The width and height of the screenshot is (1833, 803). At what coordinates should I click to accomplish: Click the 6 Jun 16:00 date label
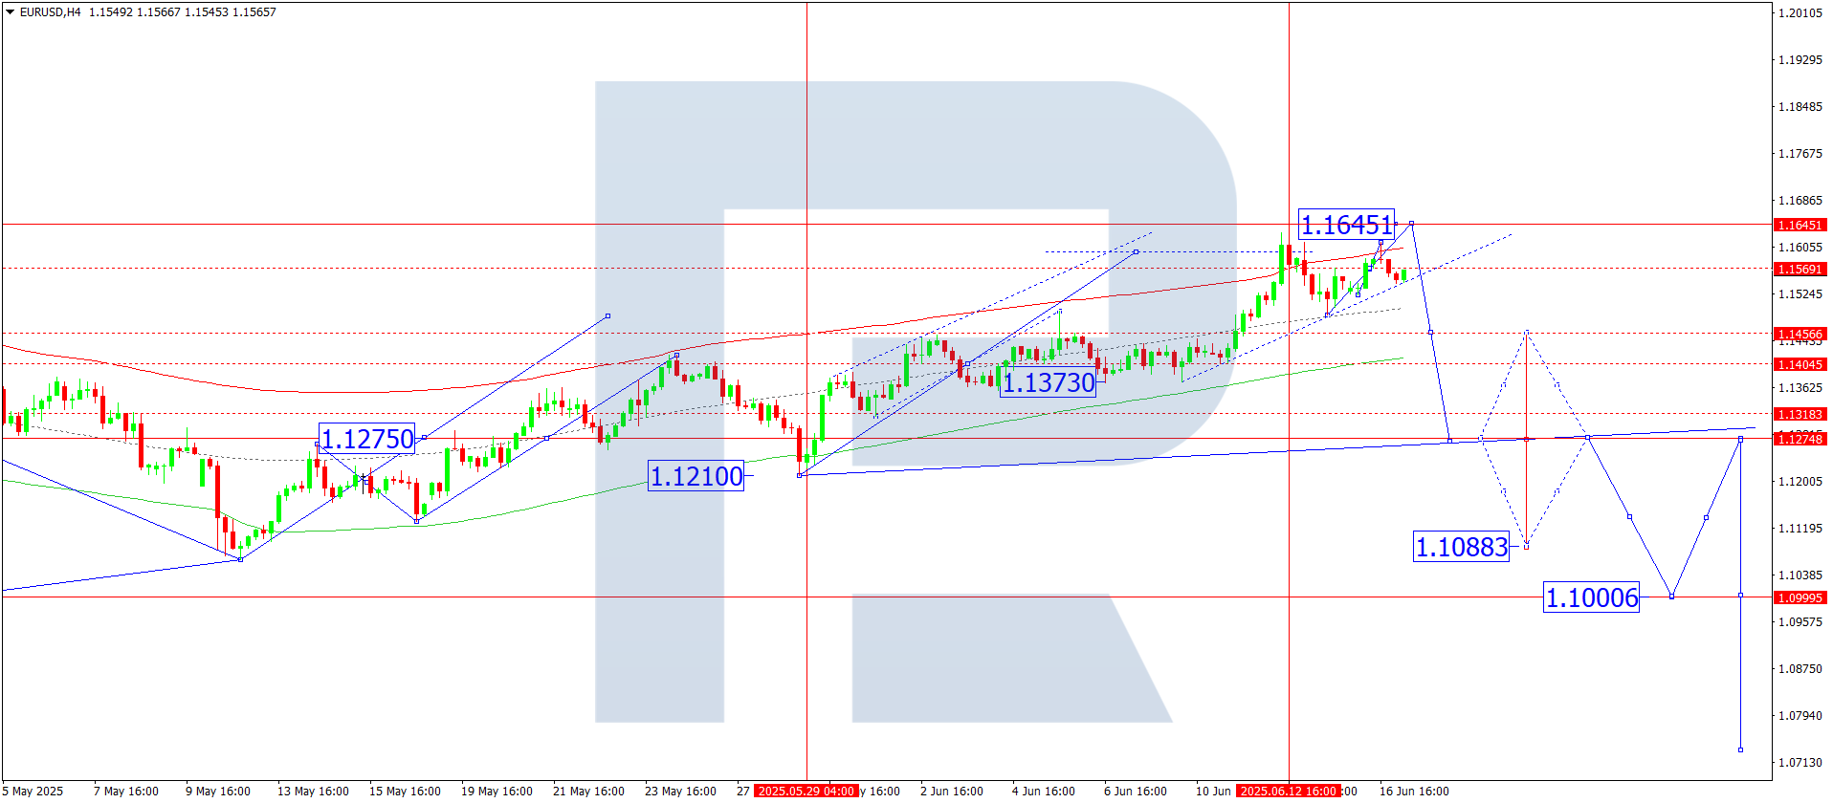[x=1136, y=791]
